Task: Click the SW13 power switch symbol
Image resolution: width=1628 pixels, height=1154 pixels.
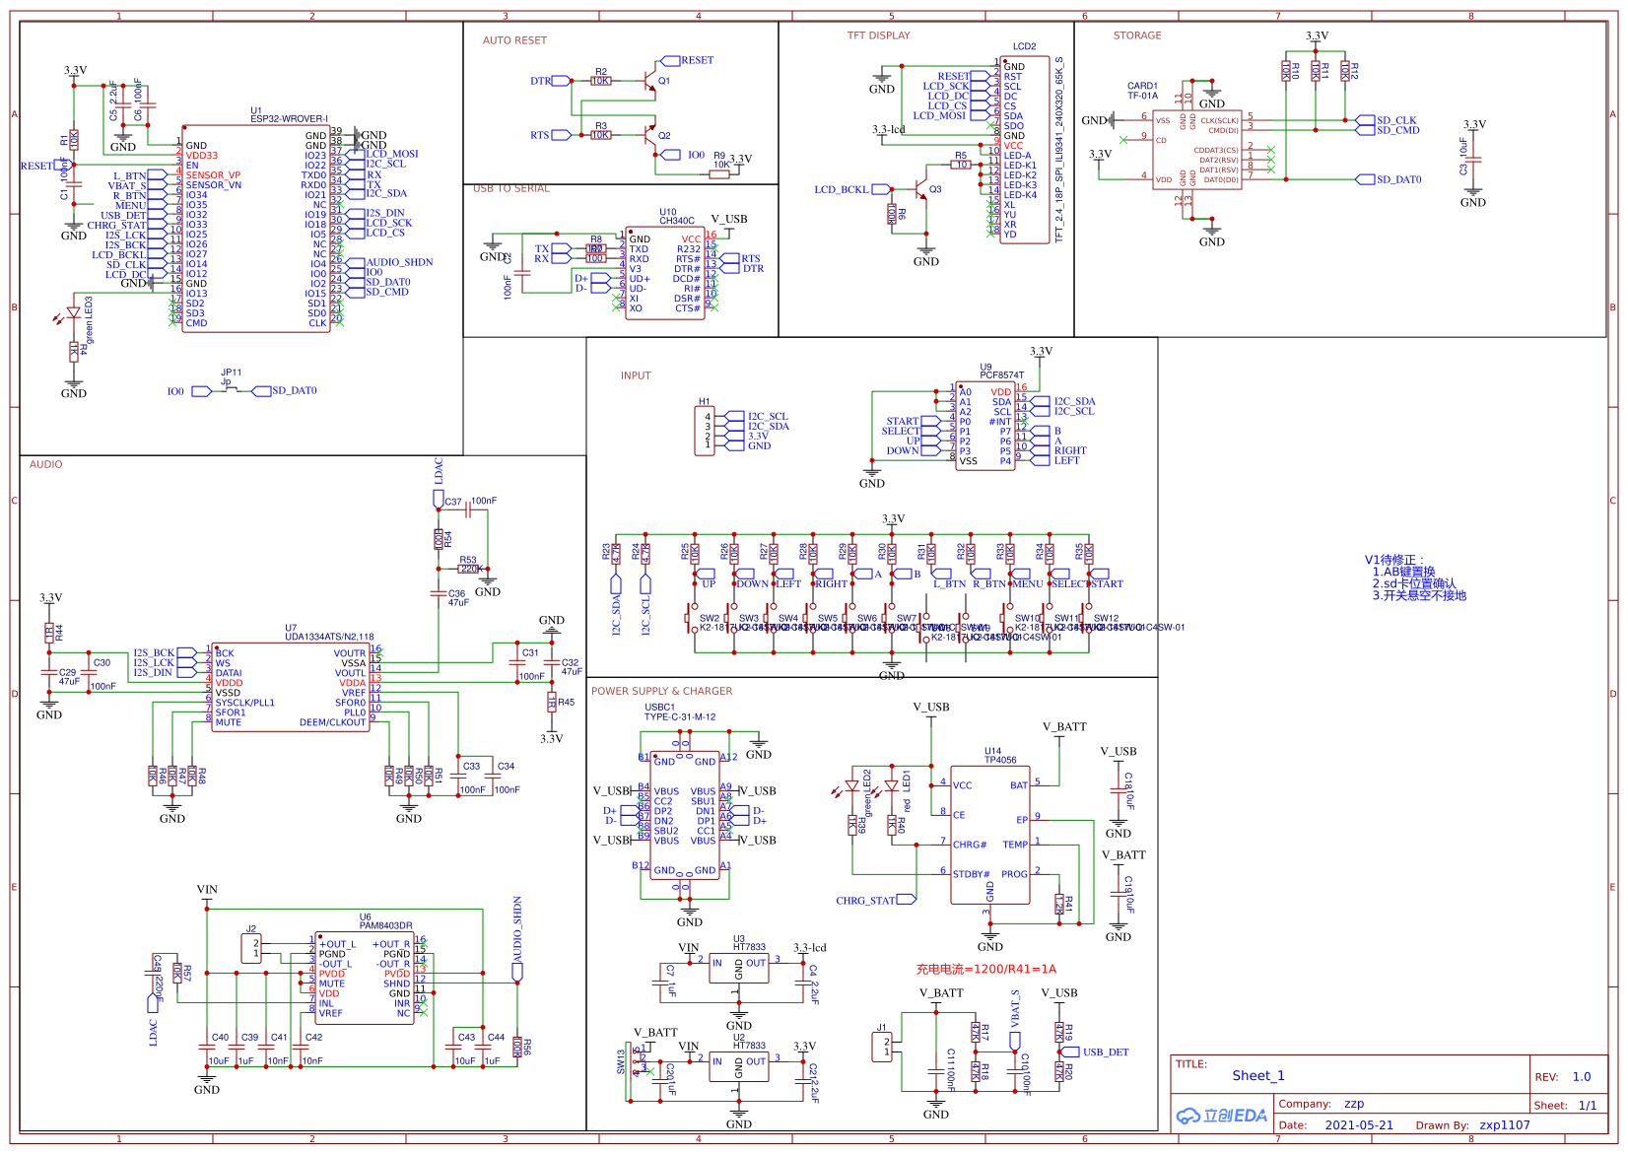Action: [x=638, y=1061]
